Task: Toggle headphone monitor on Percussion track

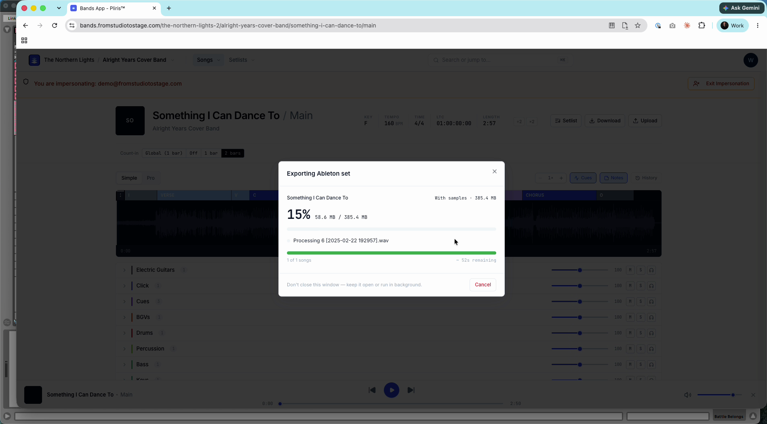Action: click(x=651, y=349)
